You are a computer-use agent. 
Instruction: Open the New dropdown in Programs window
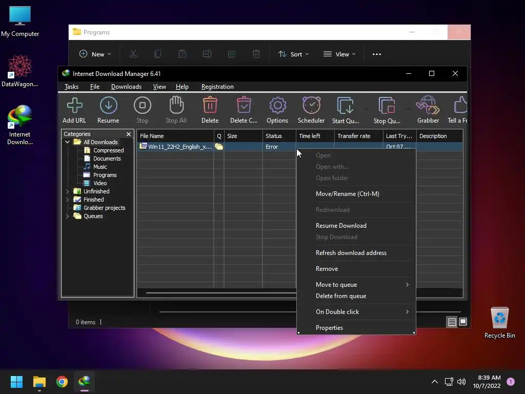click(x=95, y=54)
